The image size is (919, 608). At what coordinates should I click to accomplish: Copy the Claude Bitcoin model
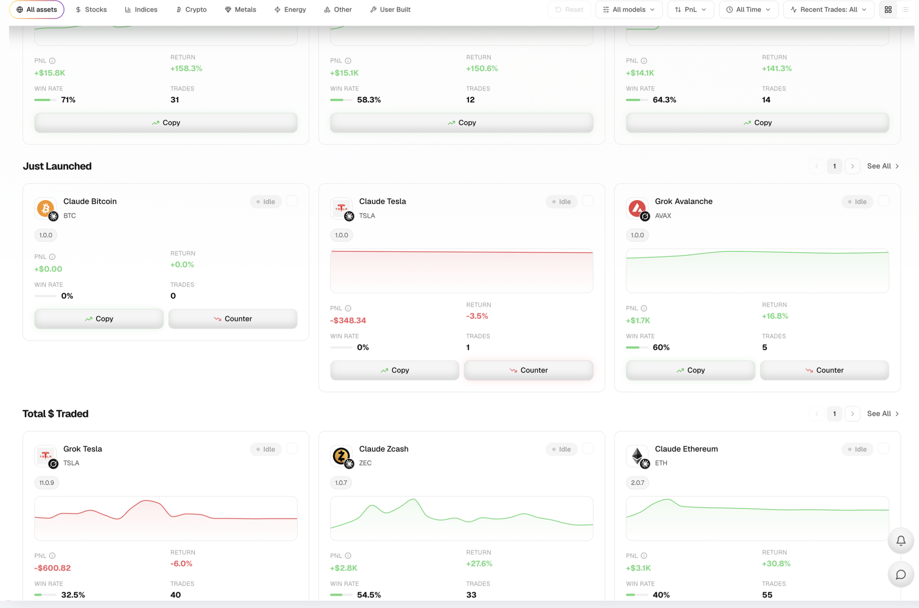tap(99, 319)
